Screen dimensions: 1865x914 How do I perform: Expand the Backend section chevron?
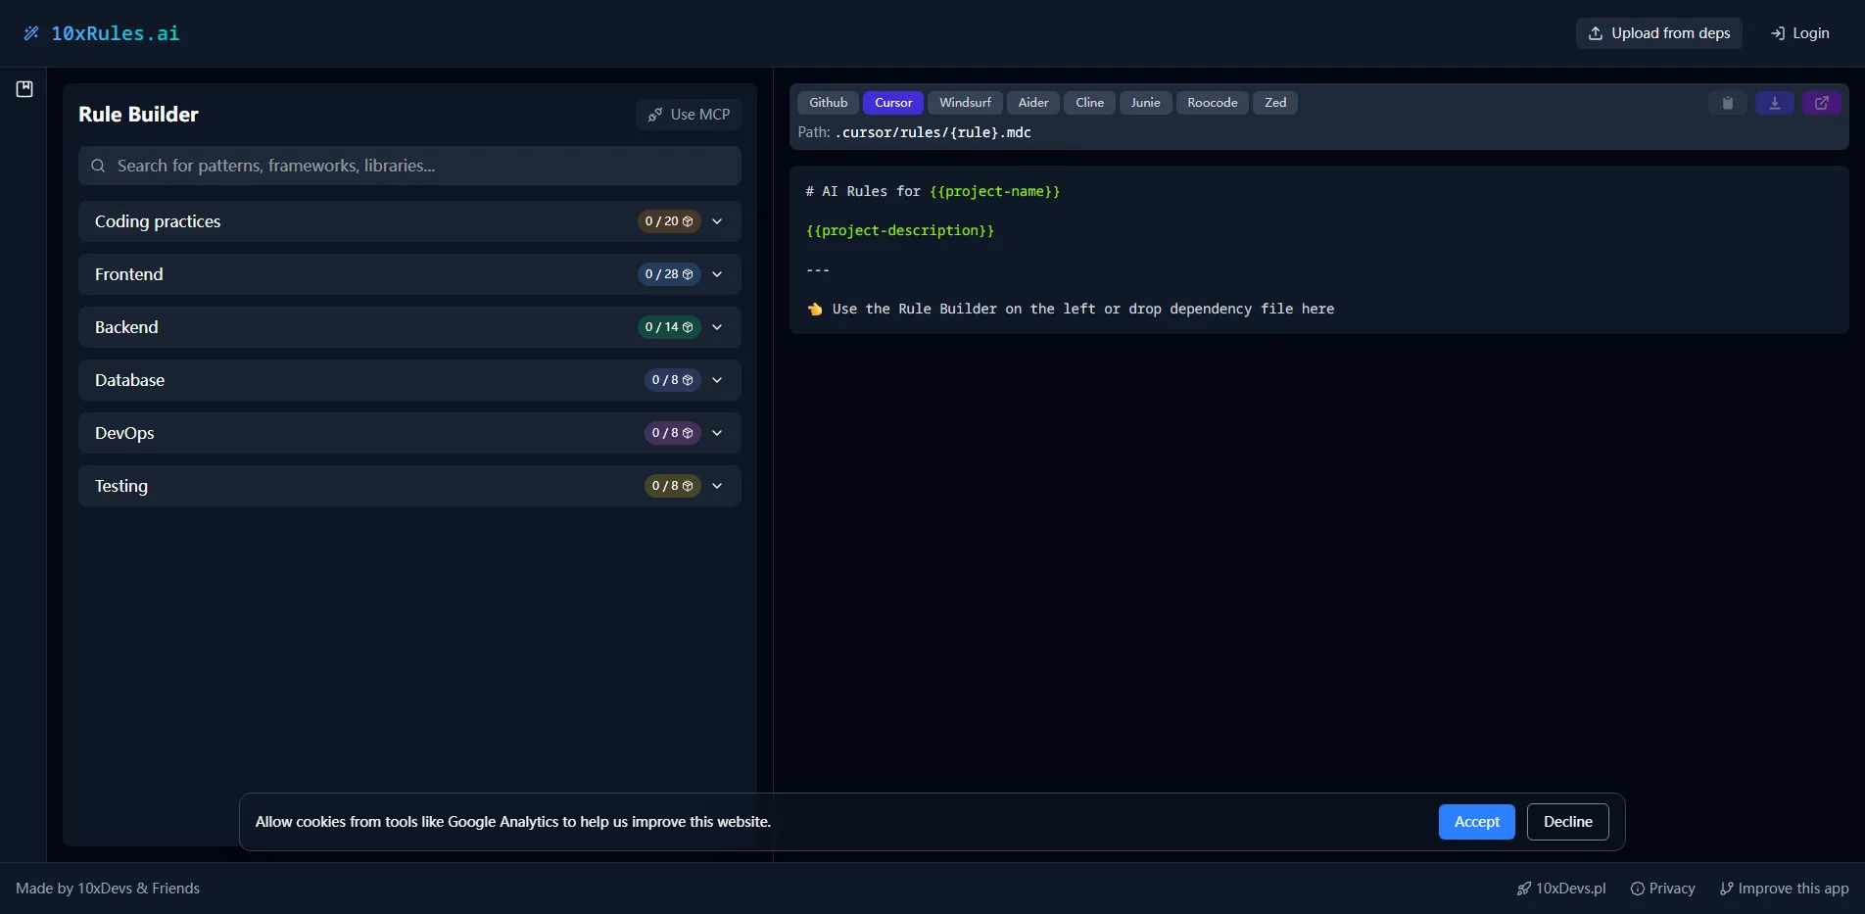tap(717, 327)
